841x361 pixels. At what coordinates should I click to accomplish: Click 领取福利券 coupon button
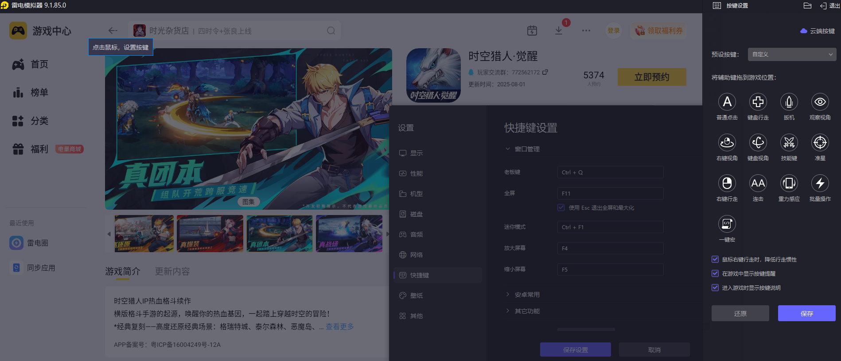pyautogui.click(x=658, y=31)
